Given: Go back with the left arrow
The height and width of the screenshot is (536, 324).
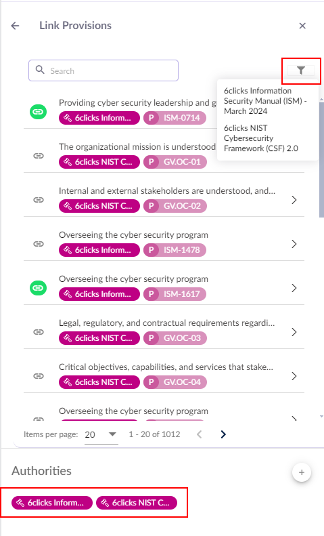Looking at the screenshot, I should tap(15, 26).
